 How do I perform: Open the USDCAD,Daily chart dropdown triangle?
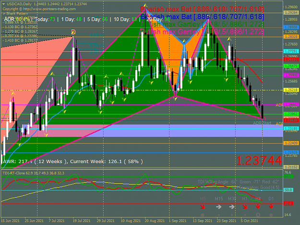click(3, 4)
